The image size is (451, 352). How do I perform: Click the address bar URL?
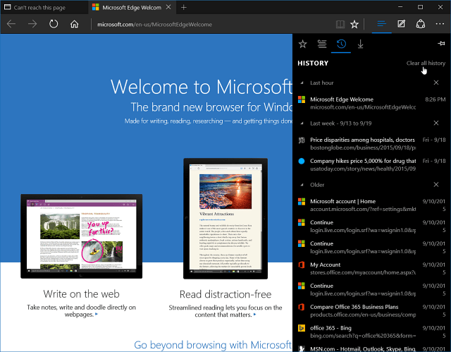[x=154, y=25]
